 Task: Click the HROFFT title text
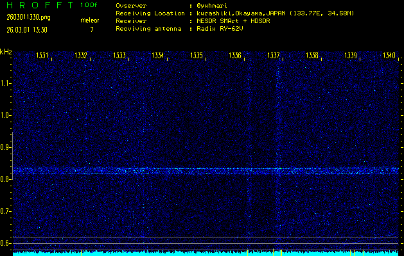35,5
